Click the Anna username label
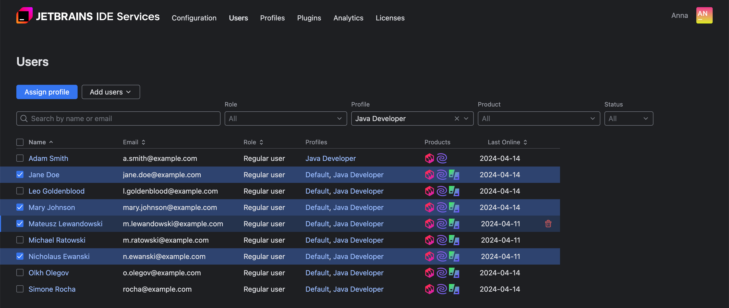Image resolution: width=729 pixels, height=308 pixels. point(679,15)
